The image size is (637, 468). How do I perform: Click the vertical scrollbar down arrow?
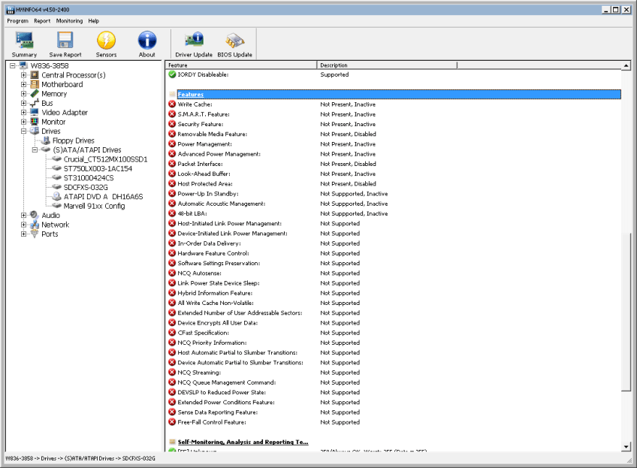626,447
